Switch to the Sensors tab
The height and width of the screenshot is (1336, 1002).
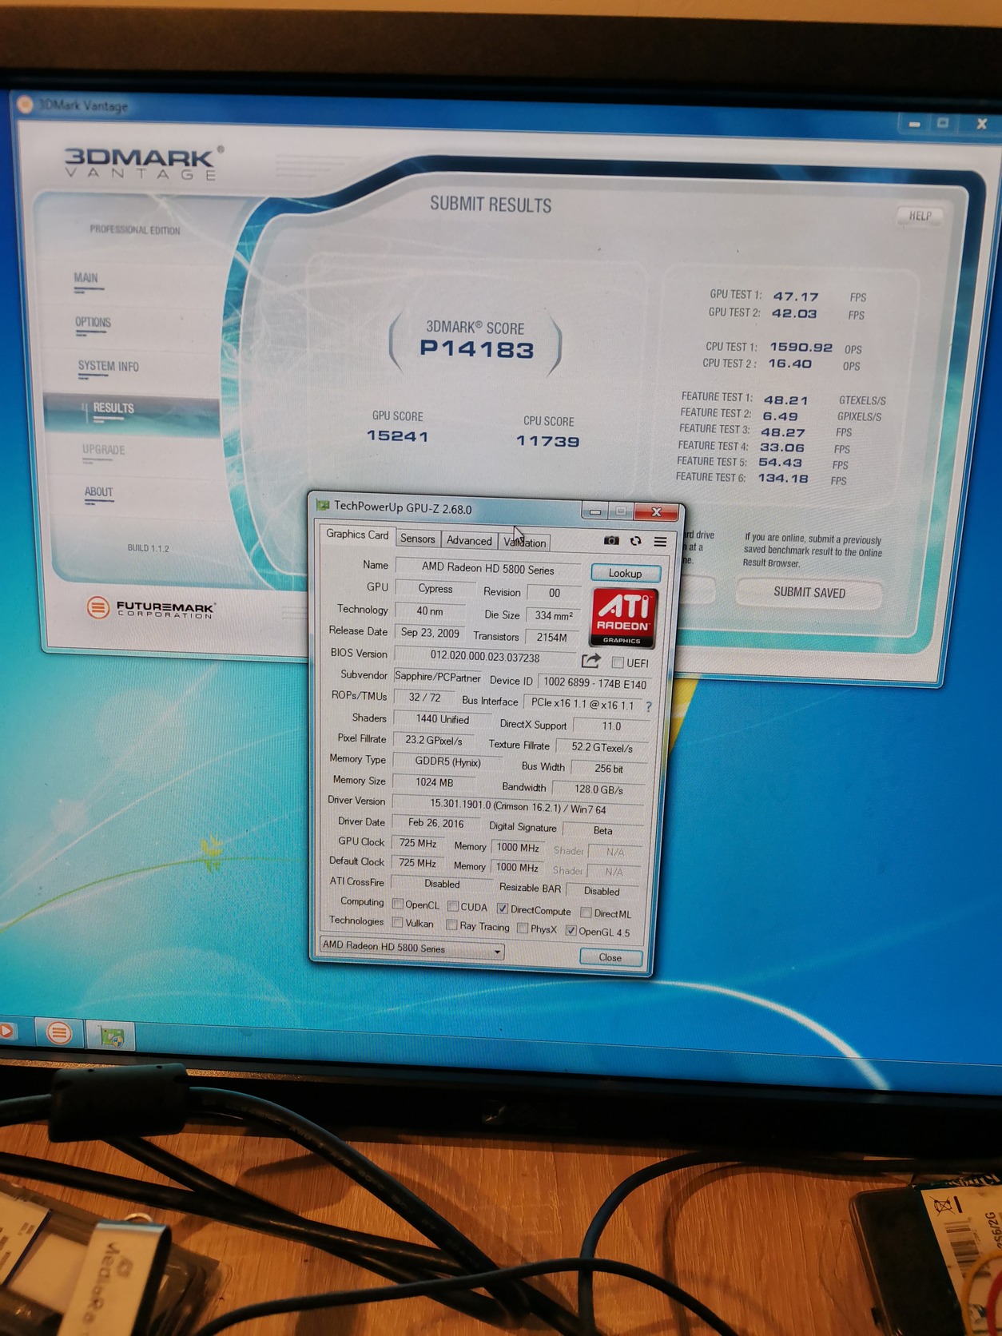[418, 539]
